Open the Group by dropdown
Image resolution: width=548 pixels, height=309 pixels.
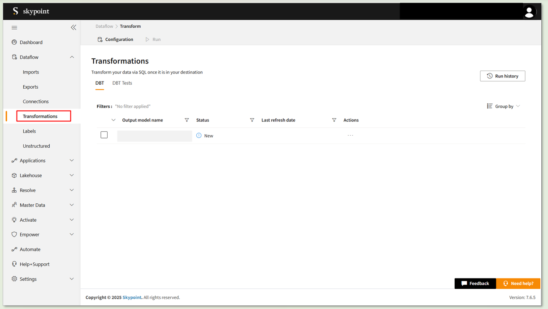click(x=504, y=106)
